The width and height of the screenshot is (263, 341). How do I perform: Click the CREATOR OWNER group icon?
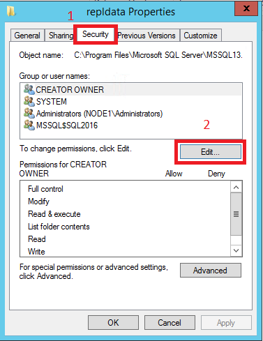click(x=29, y=89)
